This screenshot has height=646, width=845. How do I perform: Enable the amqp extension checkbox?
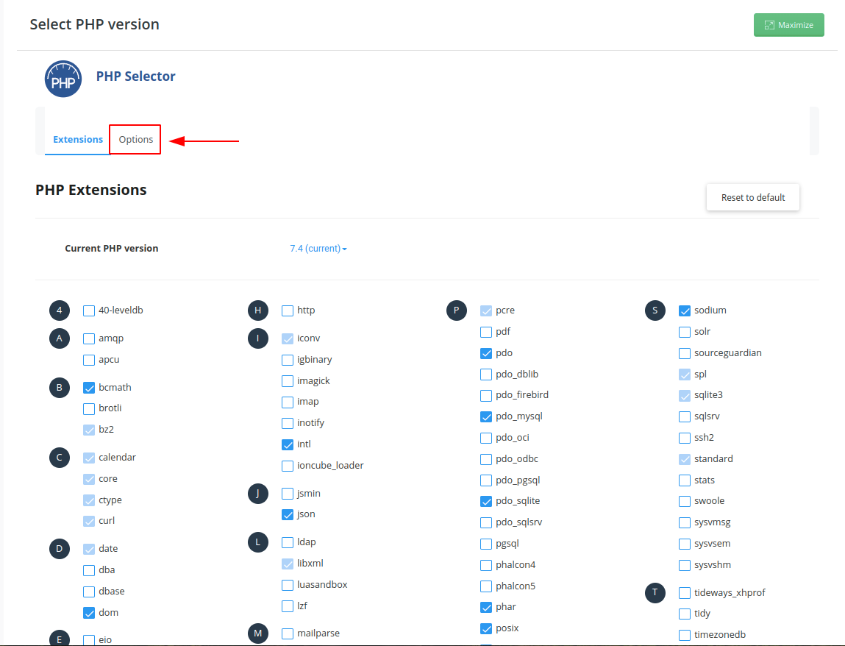89,338
